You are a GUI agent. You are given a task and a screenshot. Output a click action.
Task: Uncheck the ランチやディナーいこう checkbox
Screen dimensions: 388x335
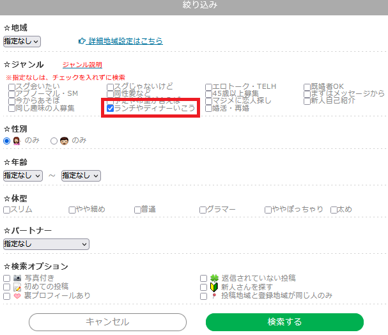coord(111,109)
